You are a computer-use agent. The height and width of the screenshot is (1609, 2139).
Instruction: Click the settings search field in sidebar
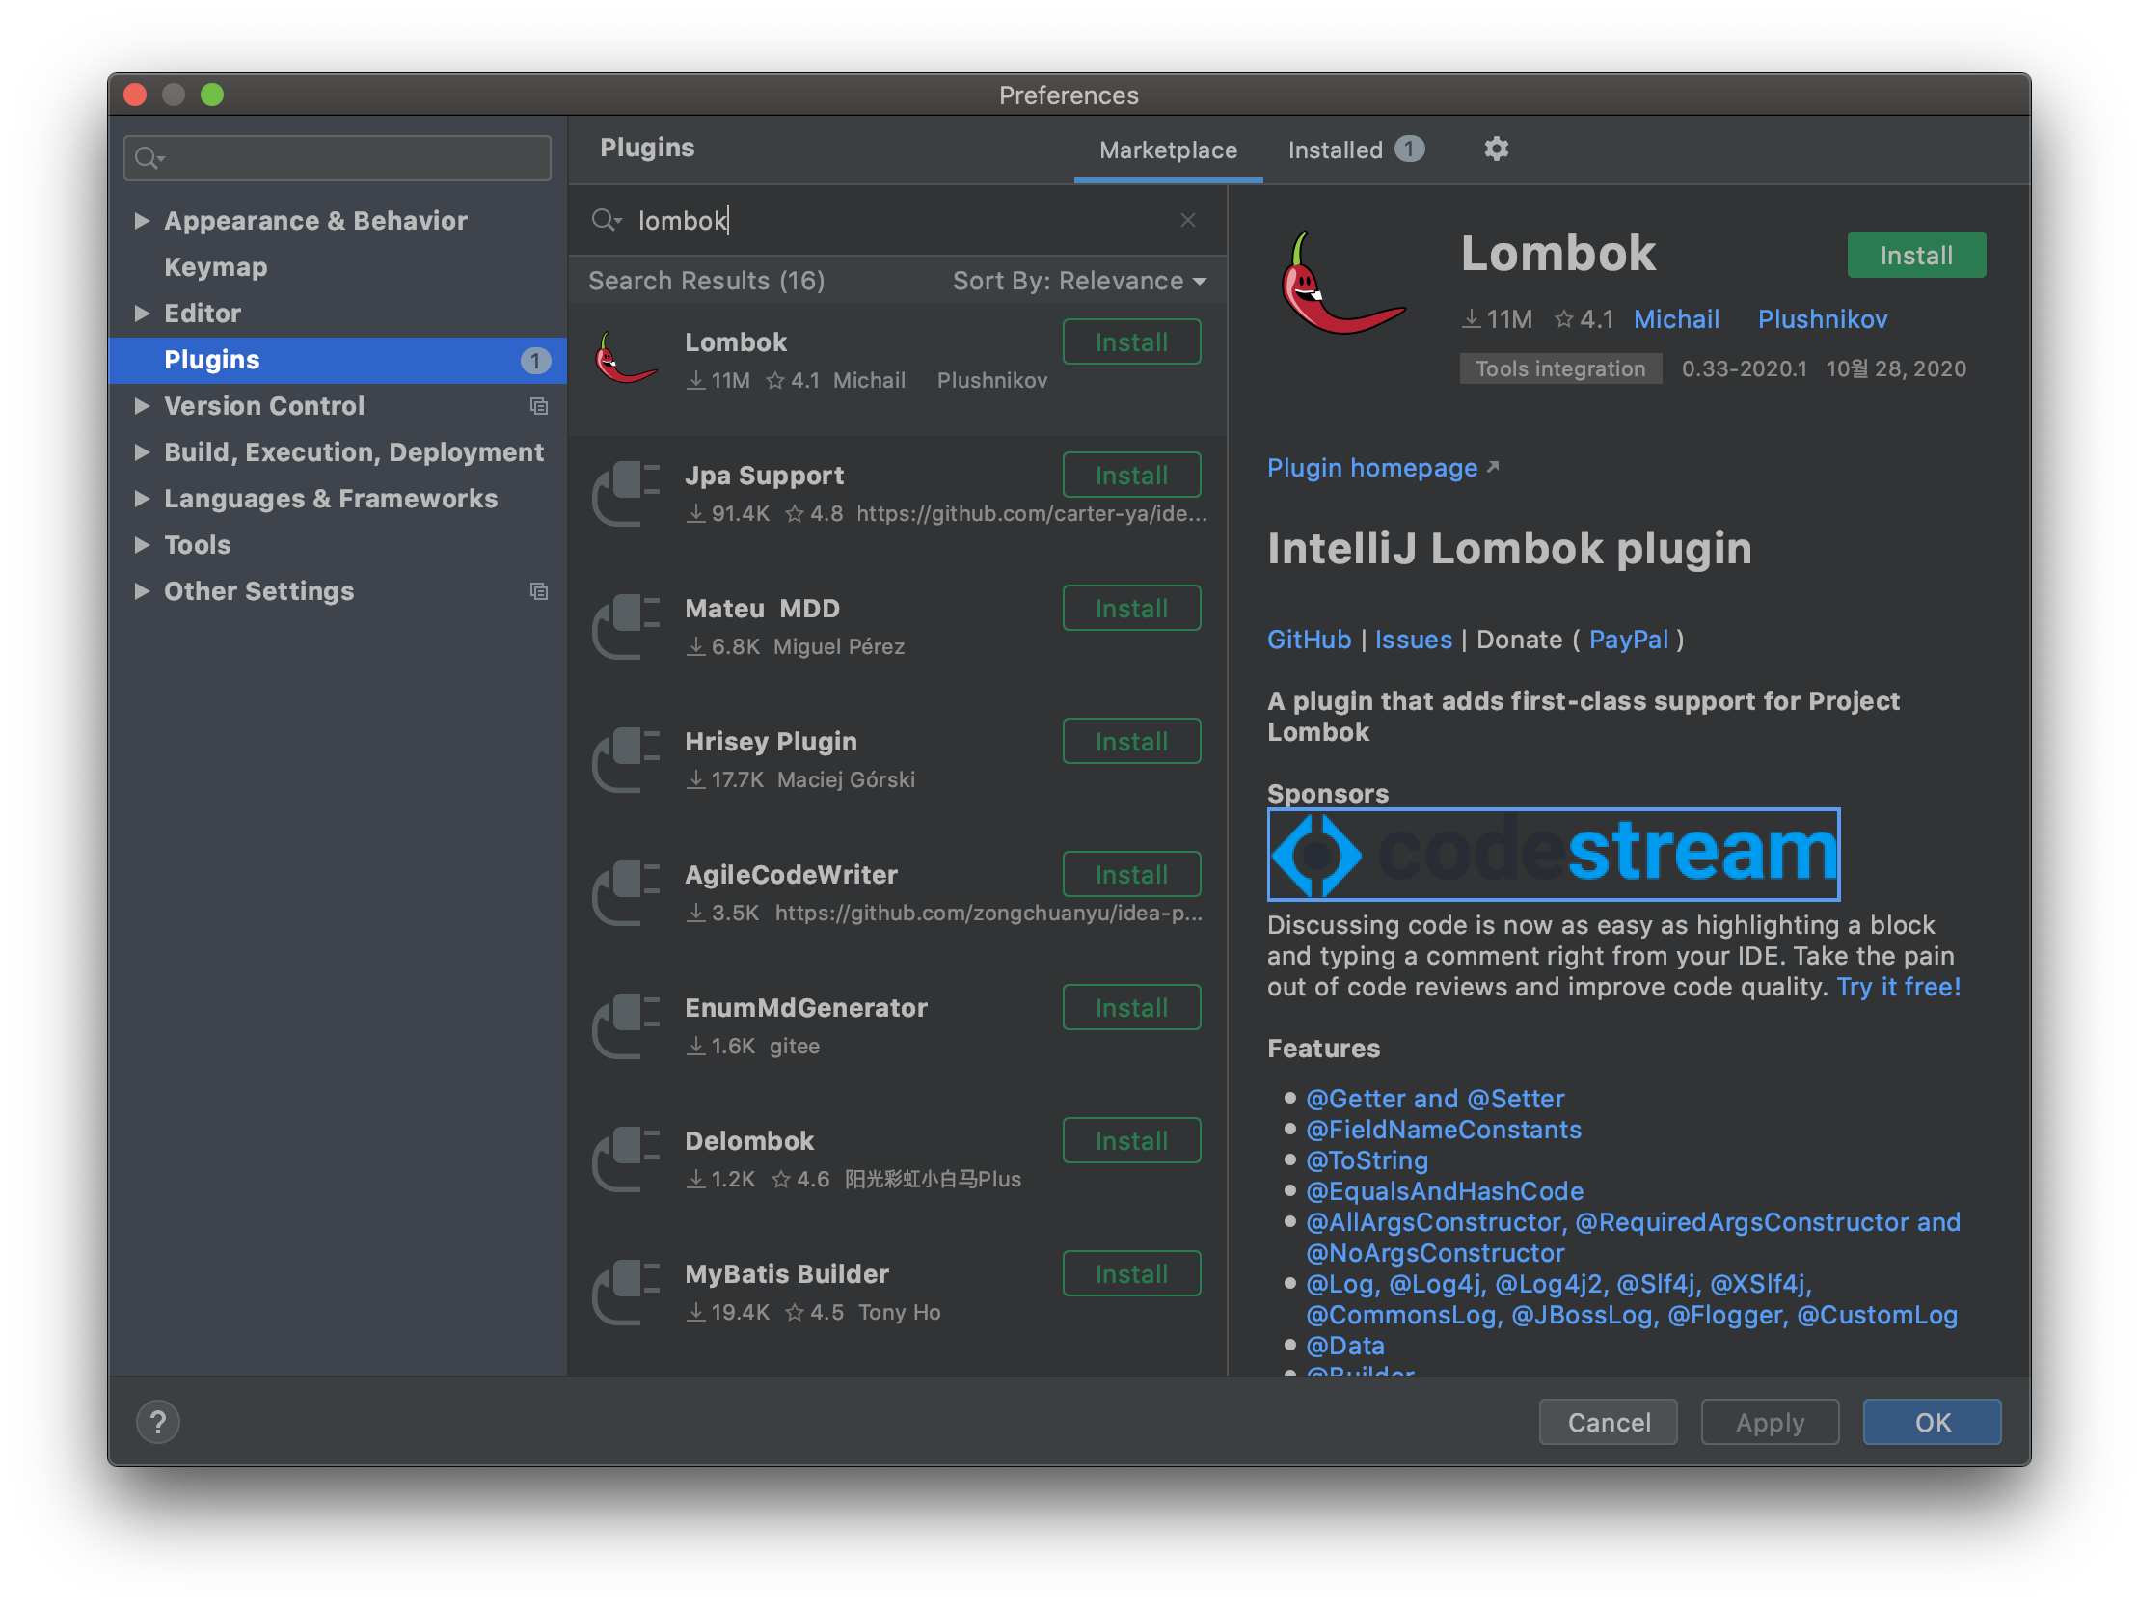(338, 157)
